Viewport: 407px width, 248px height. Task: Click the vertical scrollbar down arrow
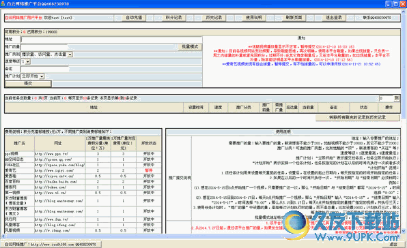(x=404, y=231)
